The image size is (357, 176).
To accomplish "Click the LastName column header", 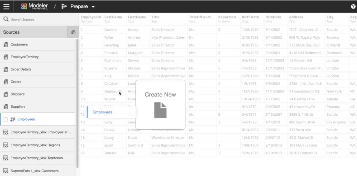I will (113, 17).
